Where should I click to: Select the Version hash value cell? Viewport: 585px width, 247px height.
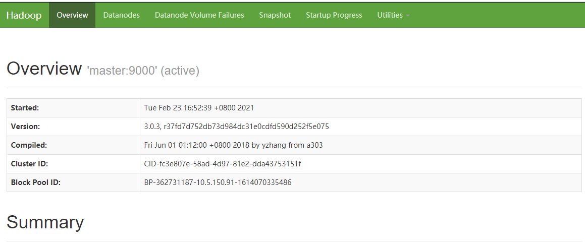(x=361, y=127)
